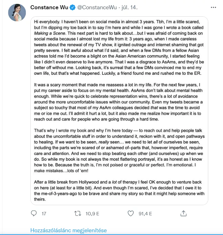This screenshot has width=223, height=235.
Task: Retweet using the retweet arrows icon
Action: tap(78, 213)
